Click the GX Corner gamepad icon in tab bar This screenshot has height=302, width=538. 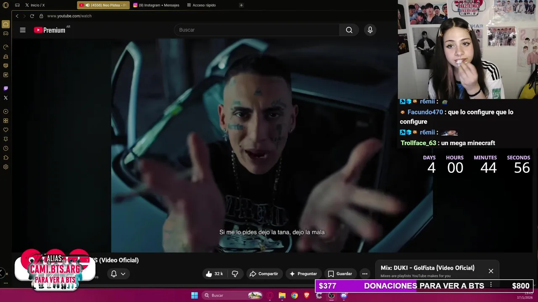click(x=17, y=5)
